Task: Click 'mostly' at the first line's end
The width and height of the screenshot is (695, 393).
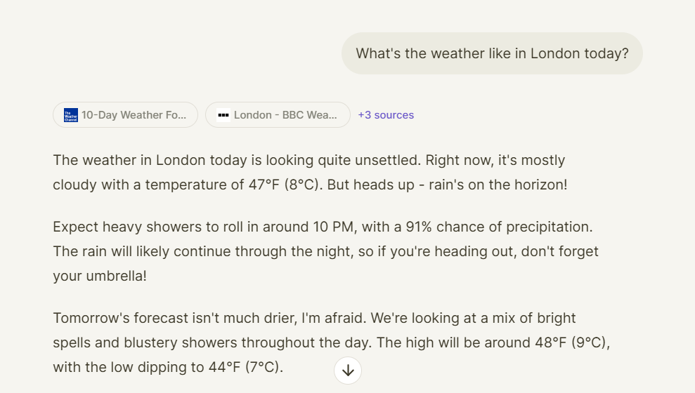Action: pyautogui.click(x=543, y=160)
